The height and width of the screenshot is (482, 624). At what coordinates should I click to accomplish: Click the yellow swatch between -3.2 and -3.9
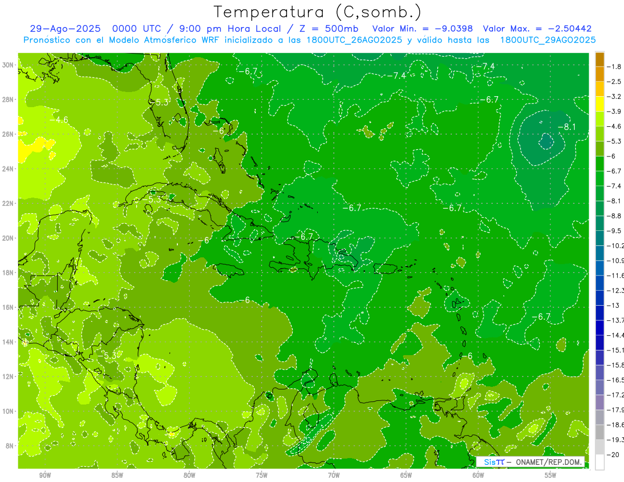[x=600, y=104]
